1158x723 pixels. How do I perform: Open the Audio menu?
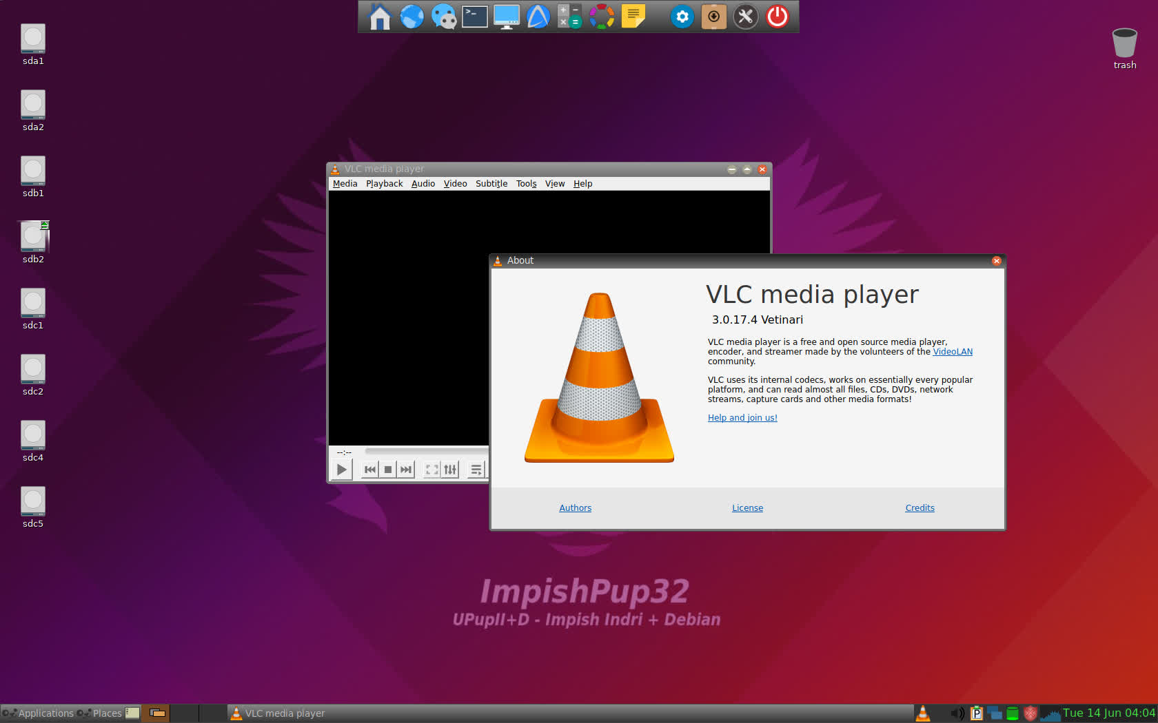pos(423,184)
